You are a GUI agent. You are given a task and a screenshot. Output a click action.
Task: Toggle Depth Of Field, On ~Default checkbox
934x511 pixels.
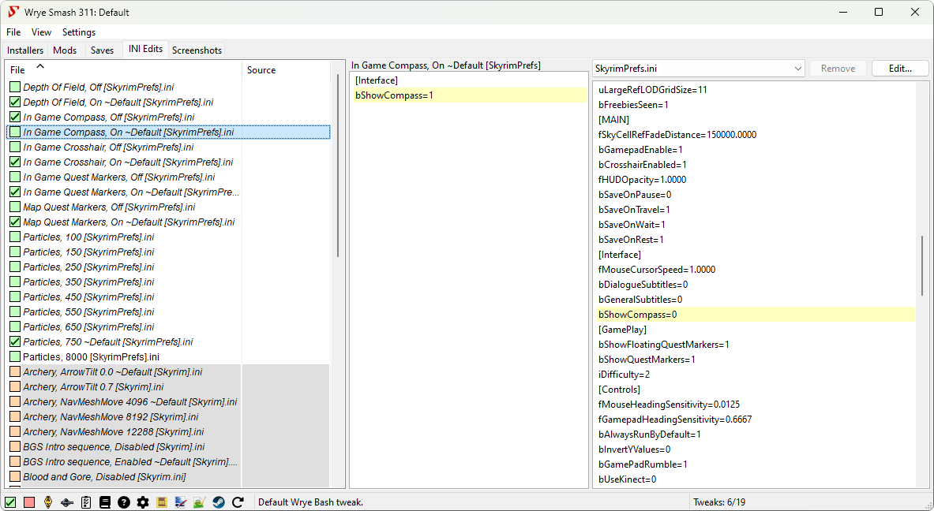[15, 102]
